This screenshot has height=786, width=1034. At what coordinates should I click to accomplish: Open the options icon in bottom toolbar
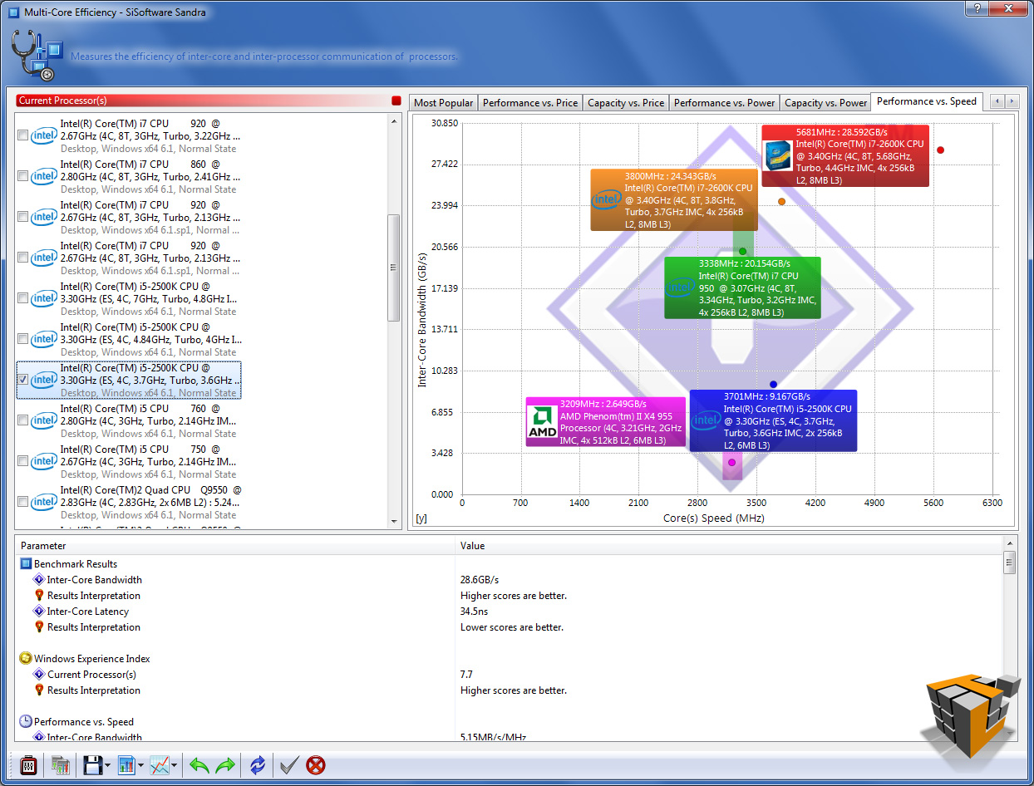click(27, 764)
